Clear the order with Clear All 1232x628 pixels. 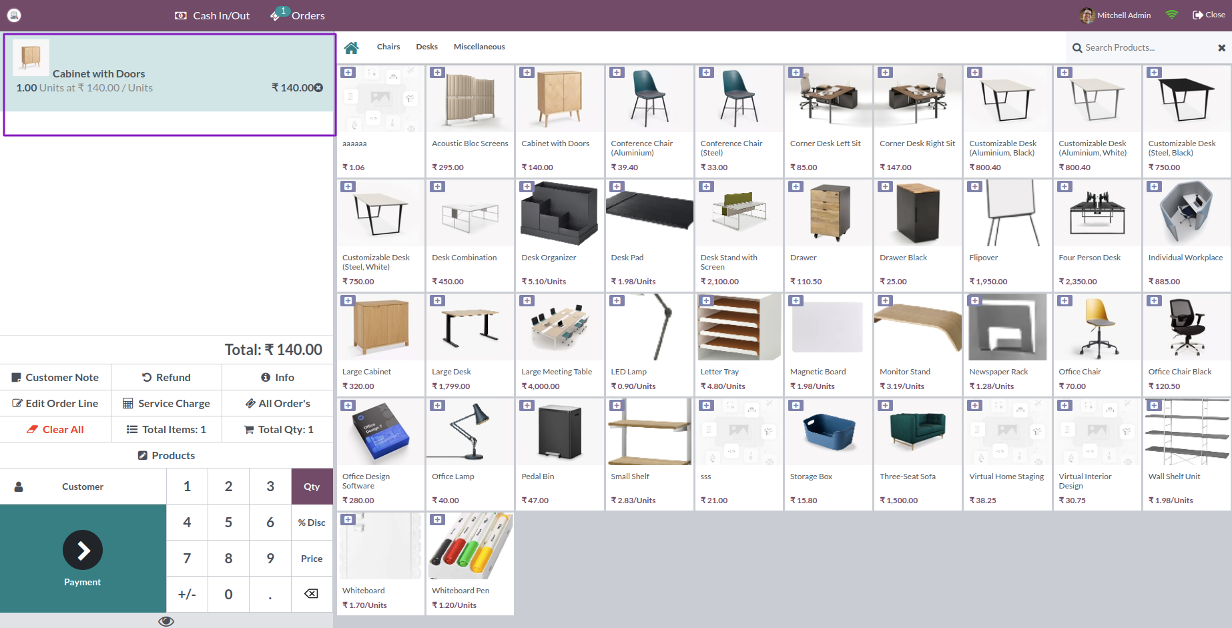(56, 429)
